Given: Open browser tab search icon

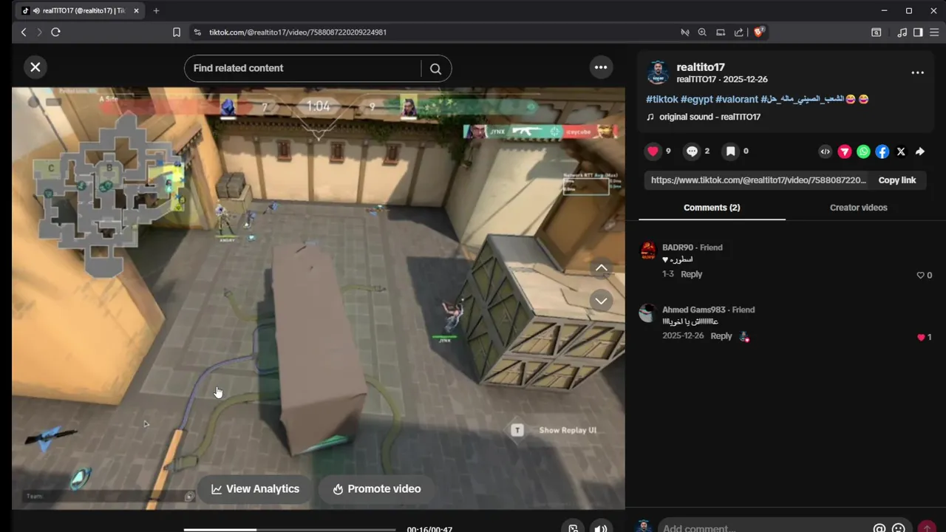Looking at the screenshot, I should point(876,32).
